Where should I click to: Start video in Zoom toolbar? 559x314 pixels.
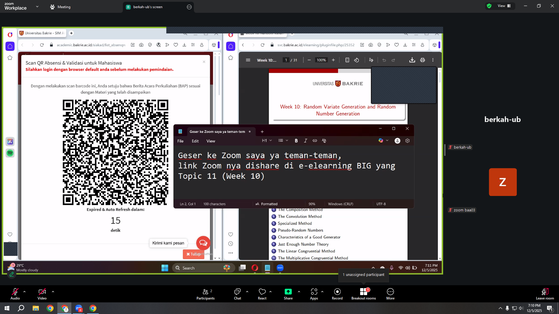[x=42, y=294]
